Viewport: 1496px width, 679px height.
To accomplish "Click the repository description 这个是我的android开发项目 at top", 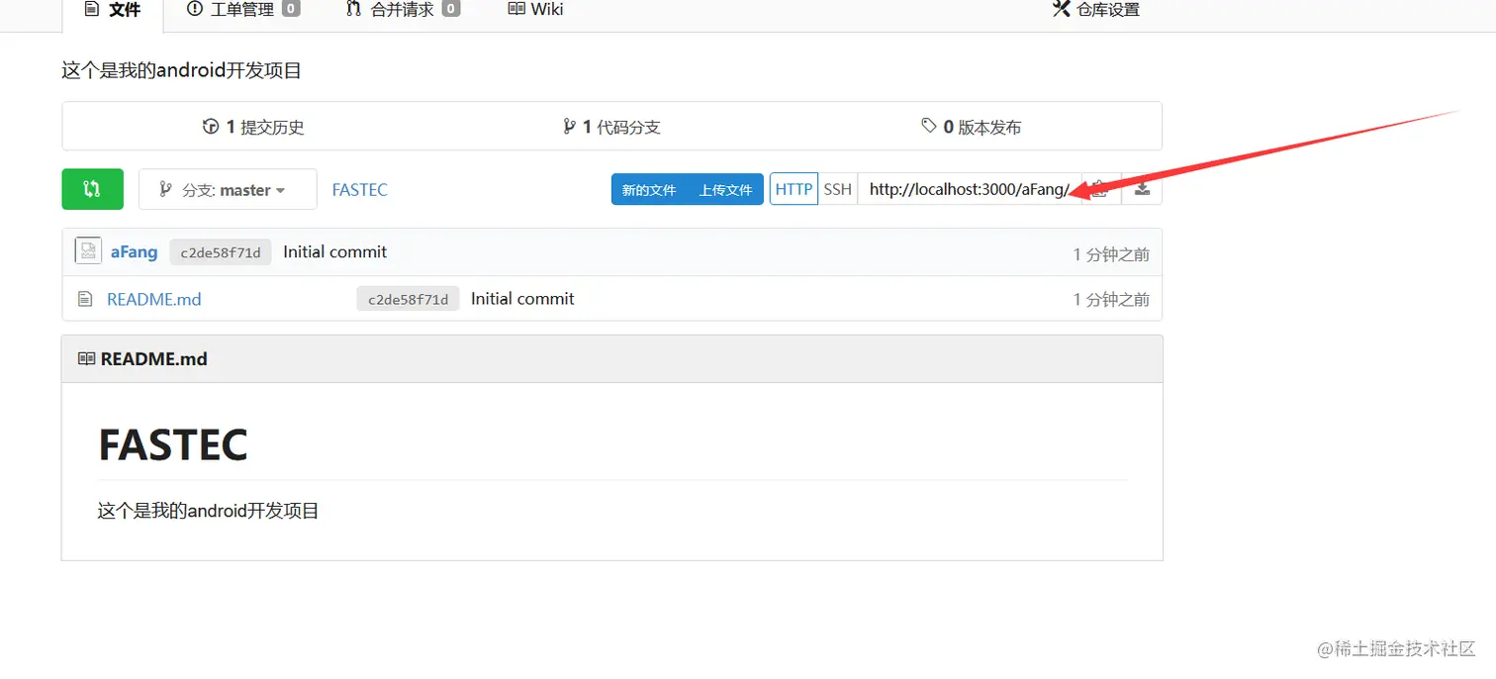I will click(181, 70).
